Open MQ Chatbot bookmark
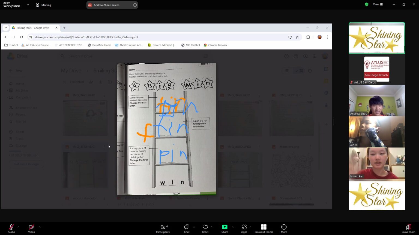 point(191,45)
